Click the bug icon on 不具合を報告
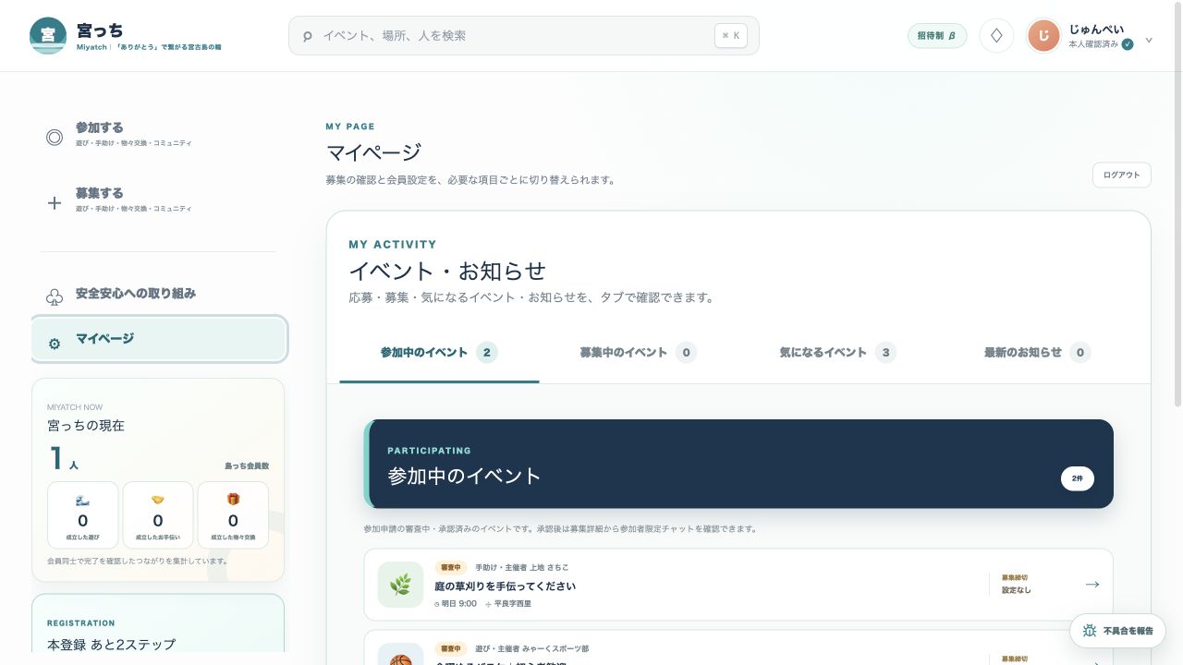The width and height of the screenshot is (1183, 665). pyautogui.click(x=1090, y=631)
